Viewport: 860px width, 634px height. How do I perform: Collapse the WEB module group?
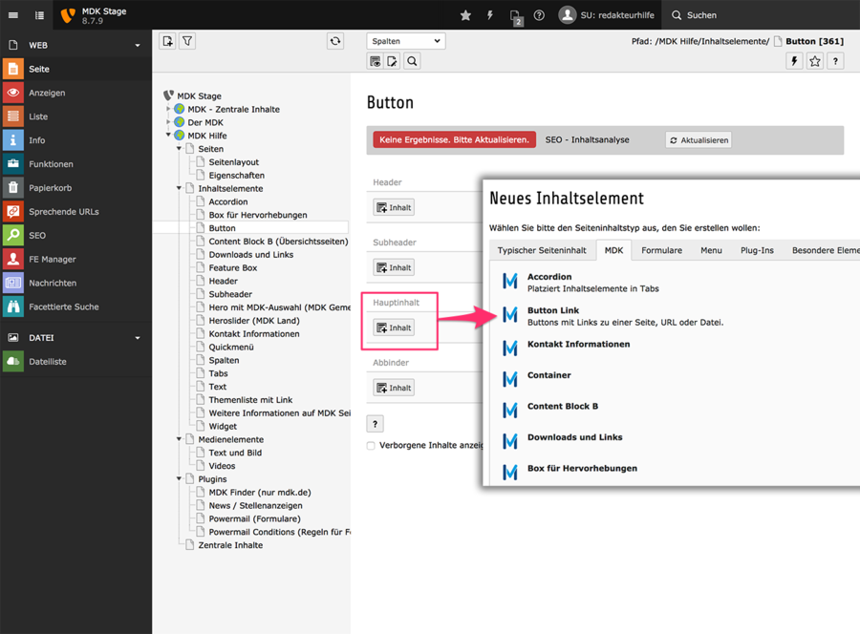[137, 46]
